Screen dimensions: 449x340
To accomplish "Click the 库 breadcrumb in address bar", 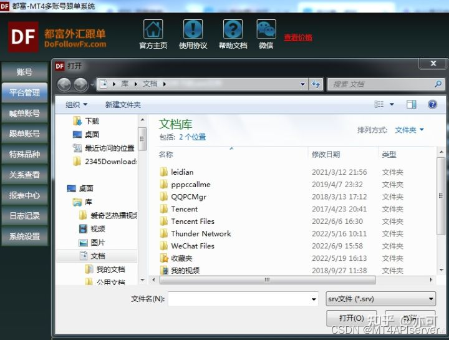I will 125,84.
